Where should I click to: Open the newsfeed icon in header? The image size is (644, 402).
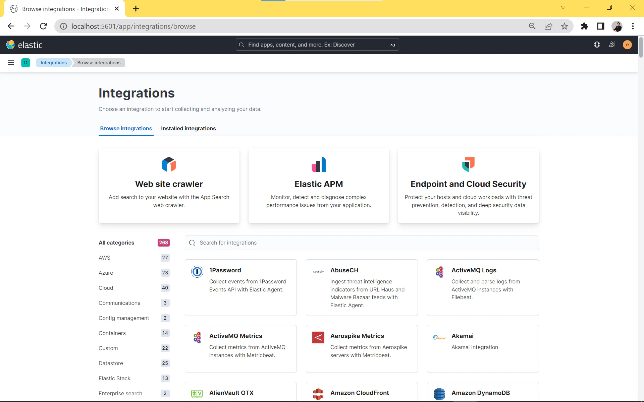coord(612,45)
